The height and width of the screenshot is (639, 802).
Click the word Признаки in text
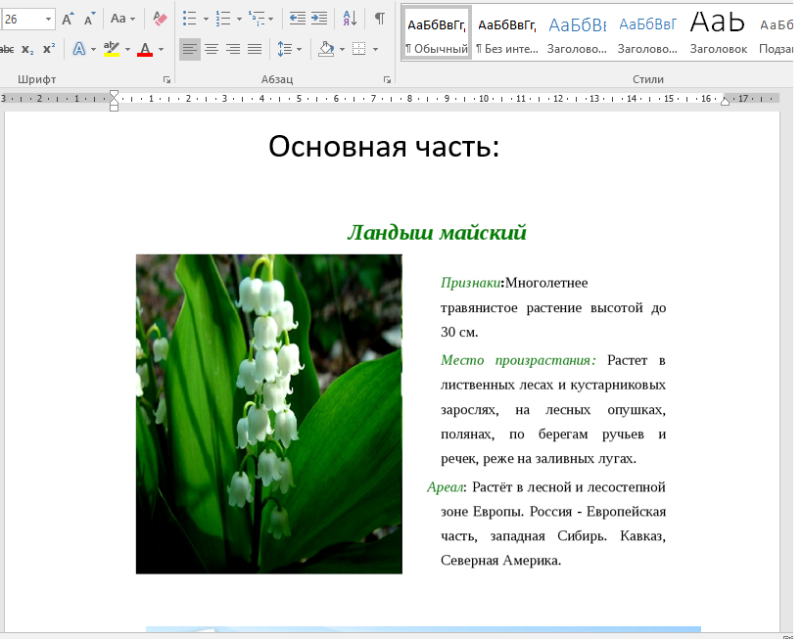[471, 283]
